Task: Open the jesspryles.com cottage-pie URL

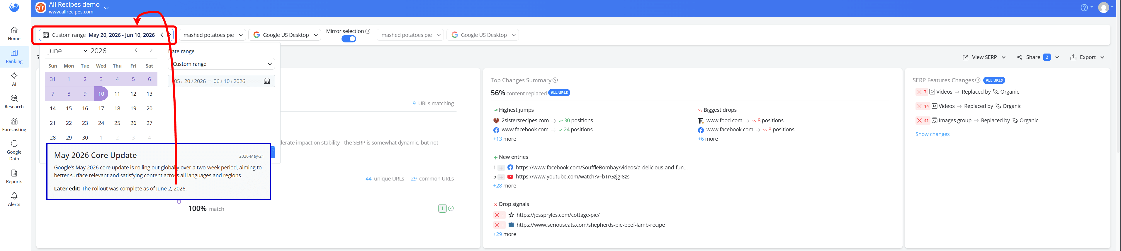Action: click(558, 215)
